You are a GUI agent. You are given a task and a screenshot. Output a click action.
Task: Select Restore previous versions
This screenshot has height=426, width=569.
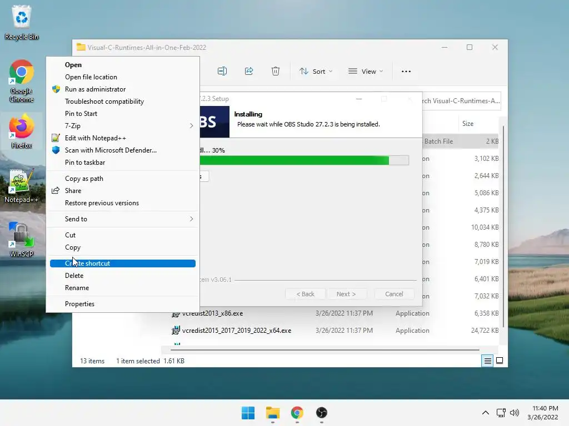(x=123, y=203)
